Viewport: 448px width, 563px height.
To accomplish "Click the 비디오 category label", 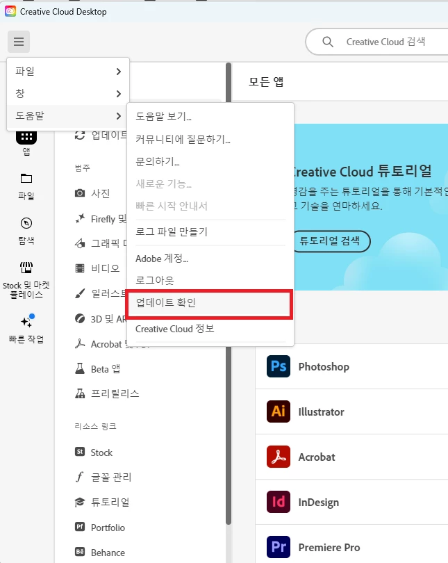I will 105,268.
